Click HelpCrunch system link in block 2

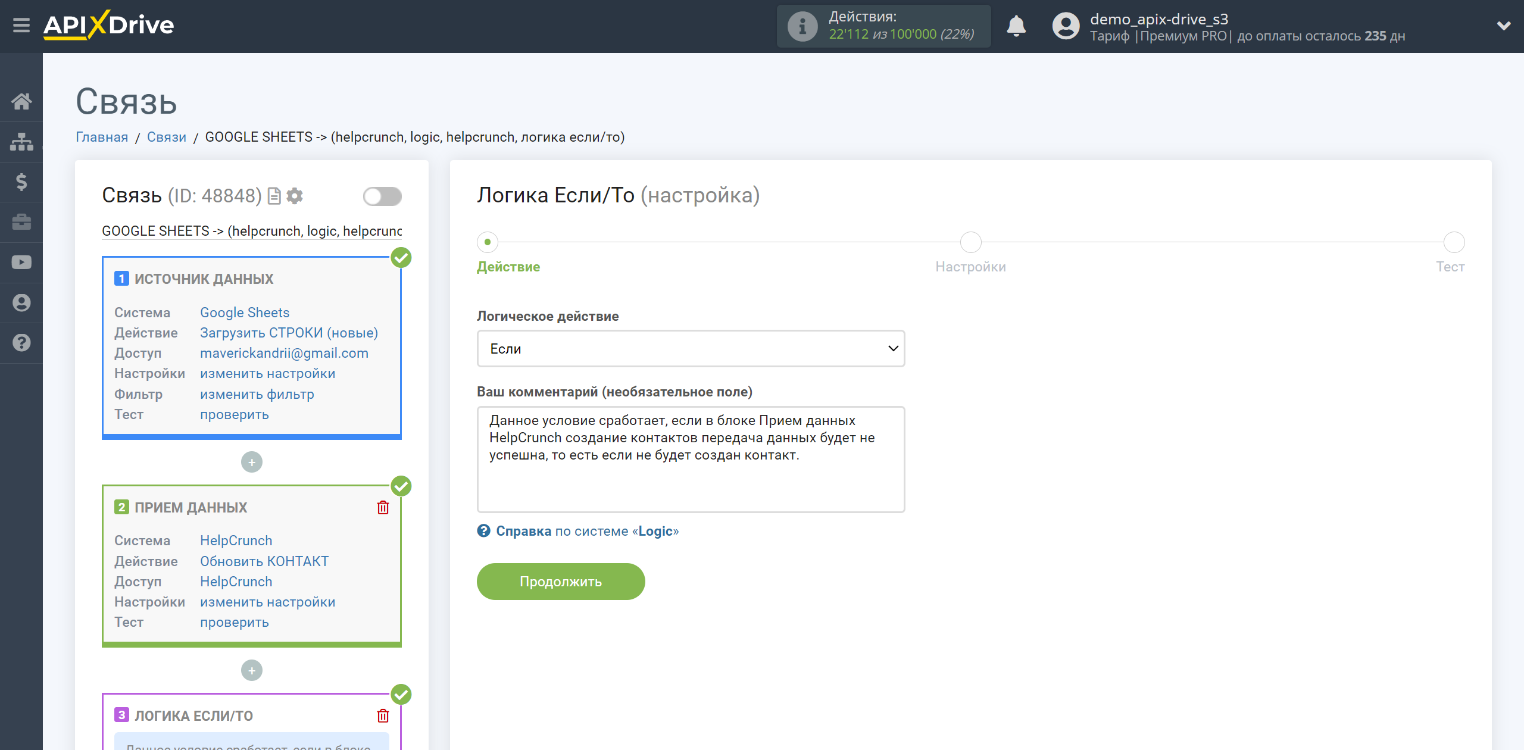point(236,540)
